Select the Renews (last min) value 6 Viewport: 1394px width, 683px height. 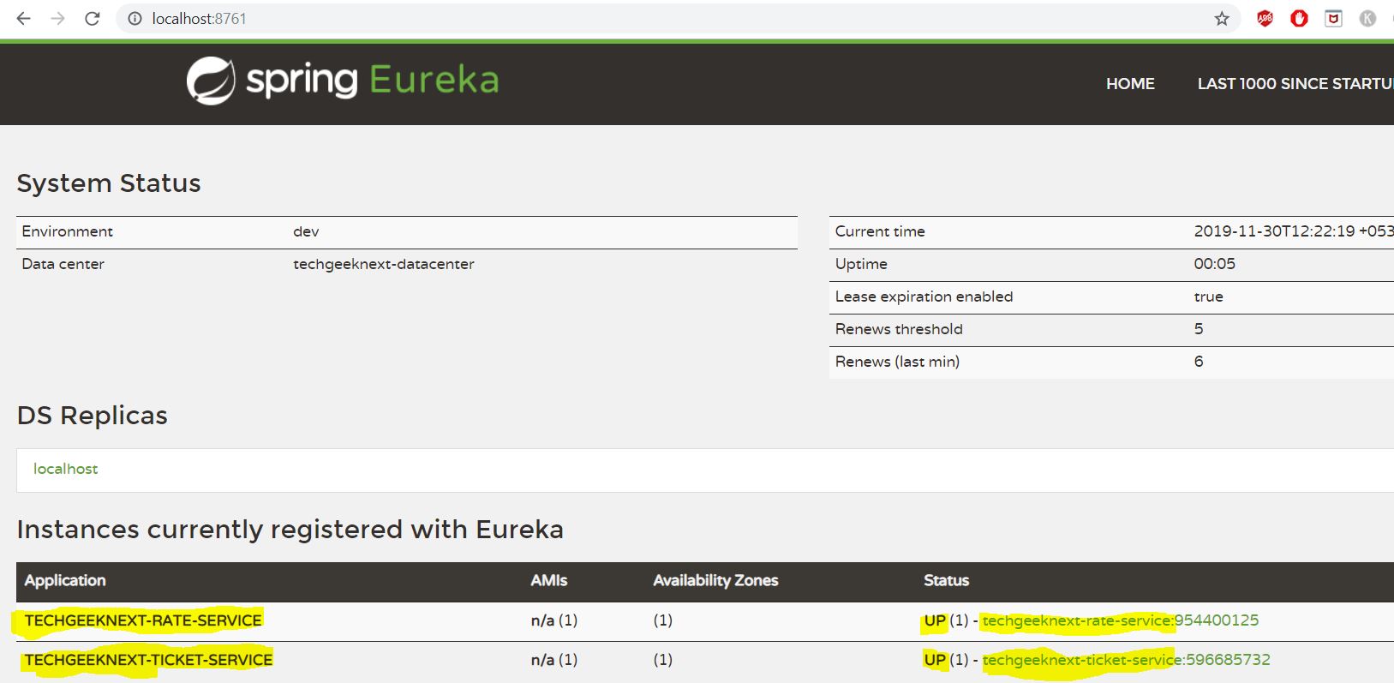(x=1199, y=362)
